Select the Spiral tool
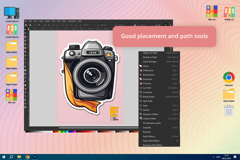The image size is (240, 160). coord(25,51)
